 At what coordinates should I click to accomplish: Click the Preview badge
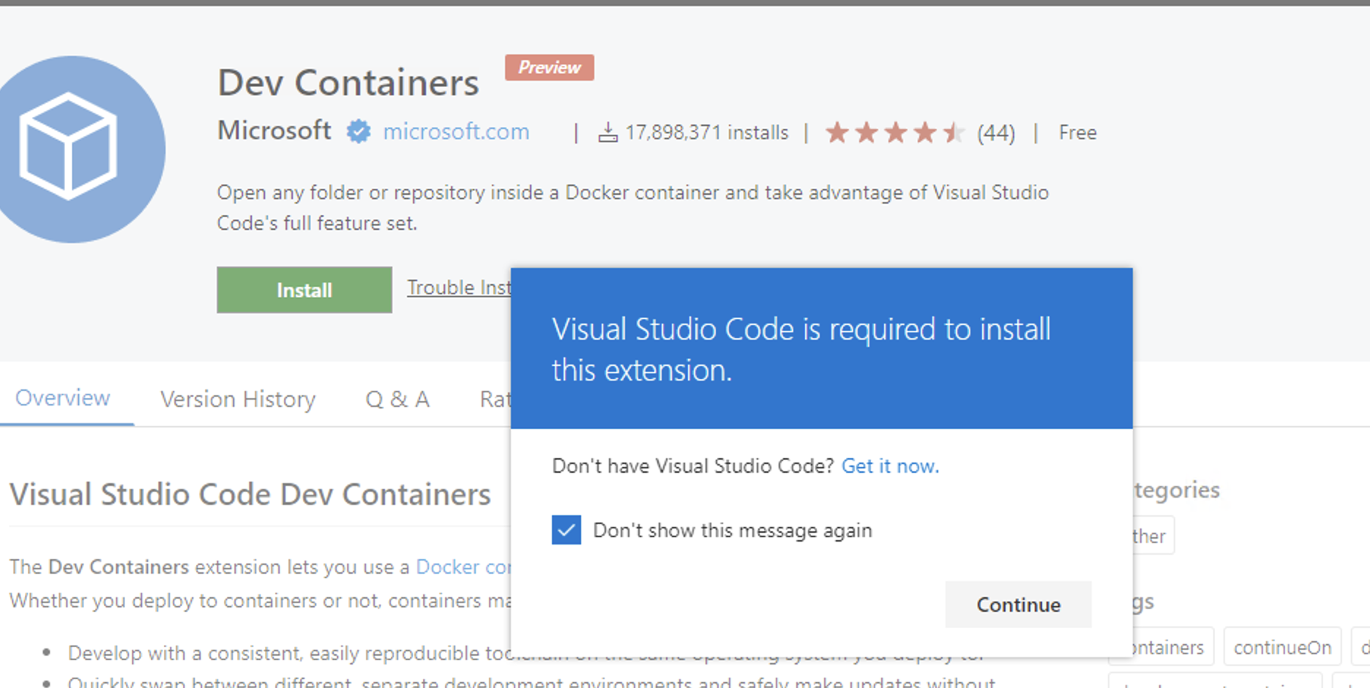point(550,67)
